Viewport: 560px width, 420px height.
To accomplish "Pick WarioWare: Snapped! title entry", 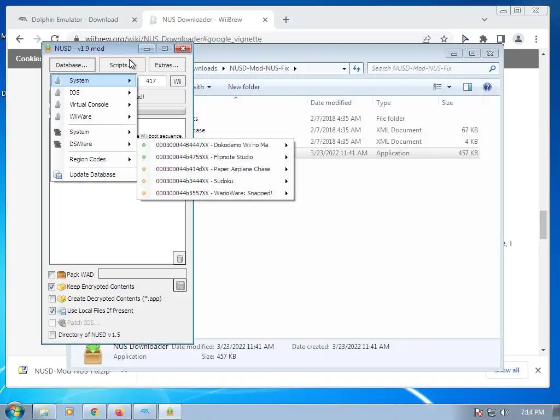I will coord(215,193).
